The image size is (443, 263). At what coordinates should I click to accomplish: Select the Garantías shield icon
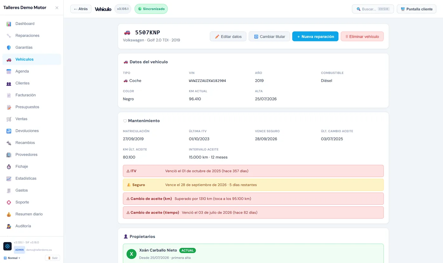tap(9, 47)
